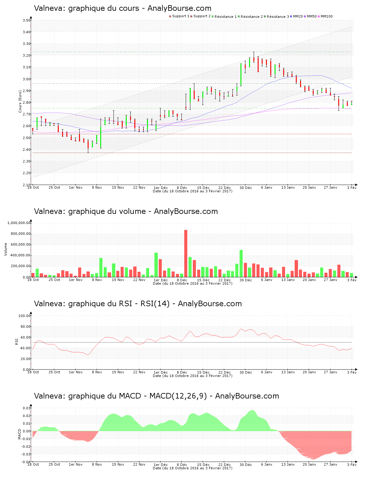Toggle the MM50 moving average legend item
Viewport: 369px width, 477px height.
point(310,16)
